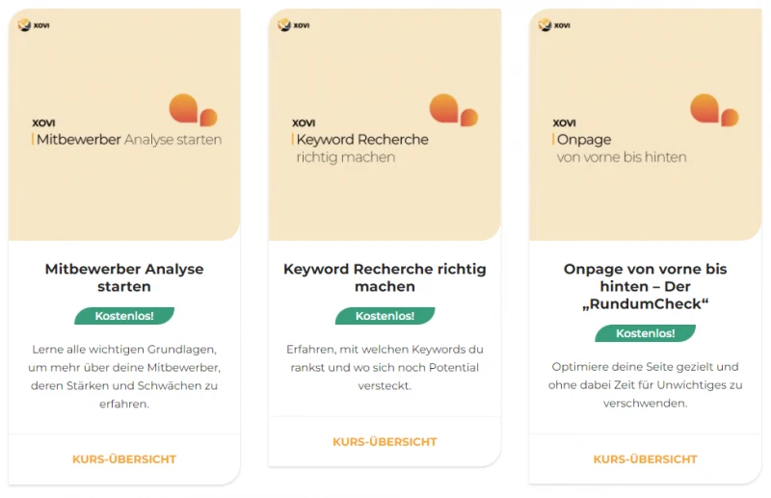Open 'Mitbewerber Analyse starten' course title
This screenshot has width=771, height=498.
124,277
